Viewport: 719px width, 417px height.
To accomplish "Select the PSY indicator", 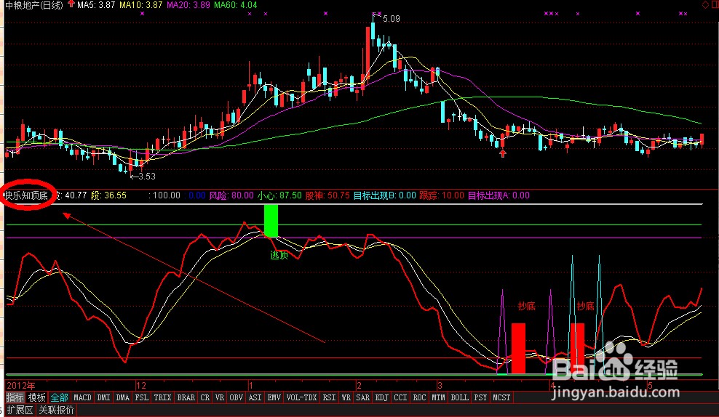I will pyautogui.click(x=480, y=397).
